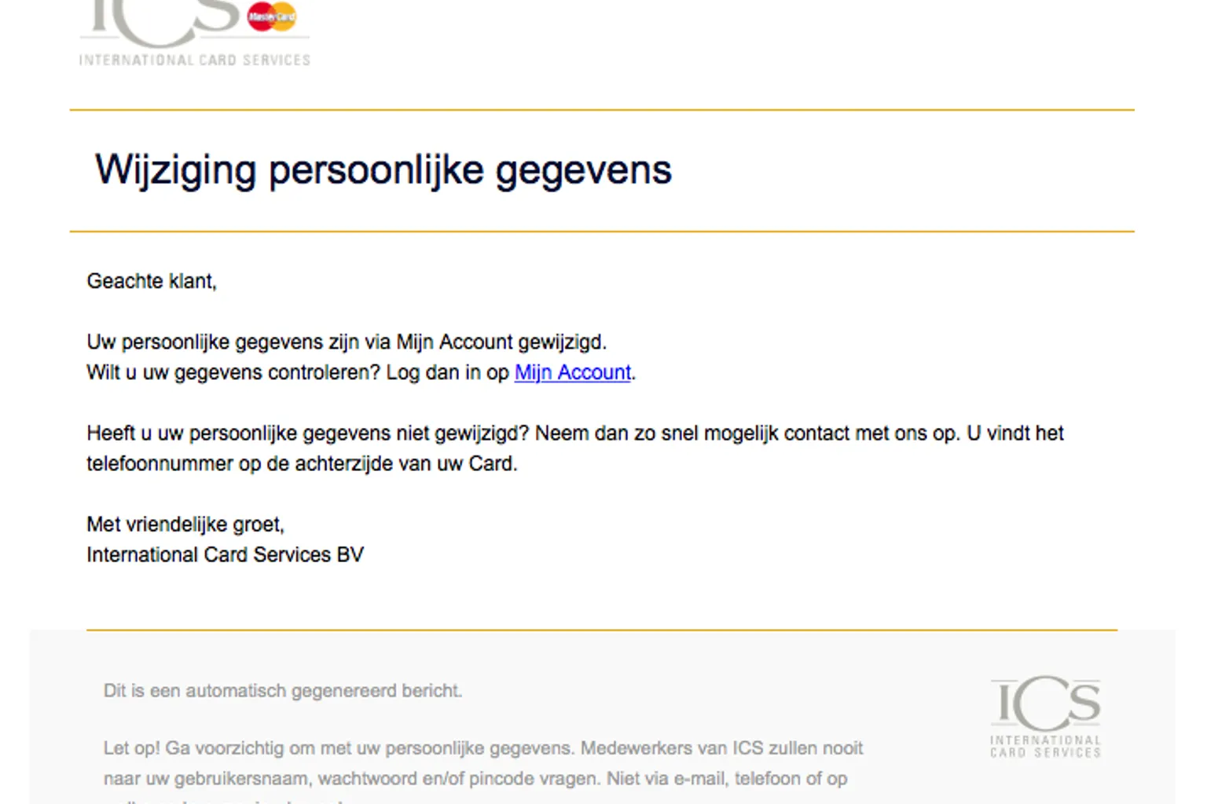Click header 'International Card Services' tagline text
This screenshot has width=1207, height=804.
pyautogui.click(x=195, y=60)
